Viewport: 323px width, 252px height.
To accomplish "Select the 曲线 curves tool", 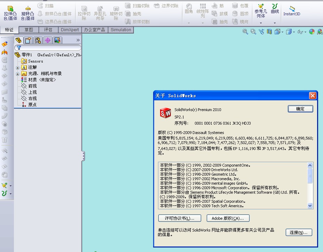I will pyautogui.click(x=275, y=9).
